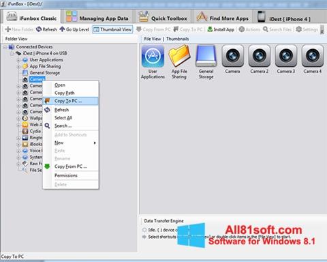Click New Folder in the toolbar
Image resolution: width=327 pixels, height=262 pixels.
19,29
